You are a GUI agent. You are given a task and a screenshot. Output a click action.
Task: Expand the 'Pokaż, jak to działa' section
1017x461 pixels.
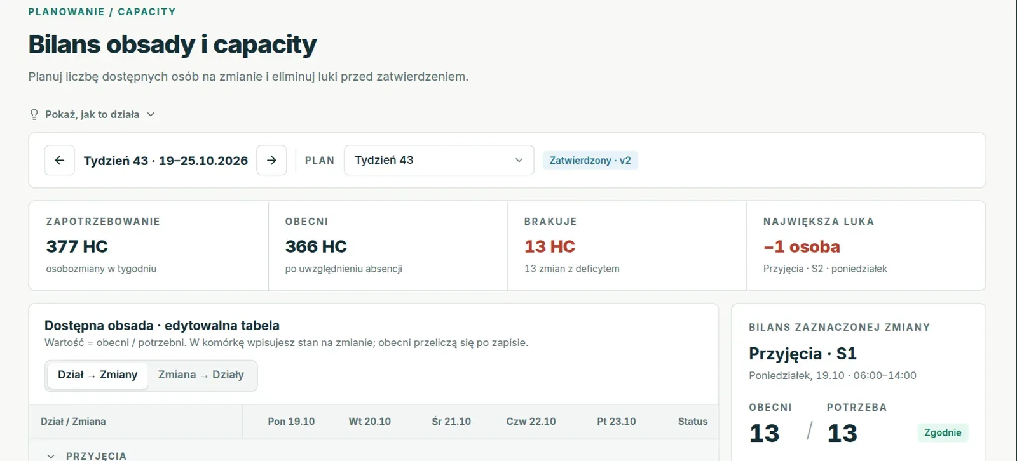tap(92, 114)
